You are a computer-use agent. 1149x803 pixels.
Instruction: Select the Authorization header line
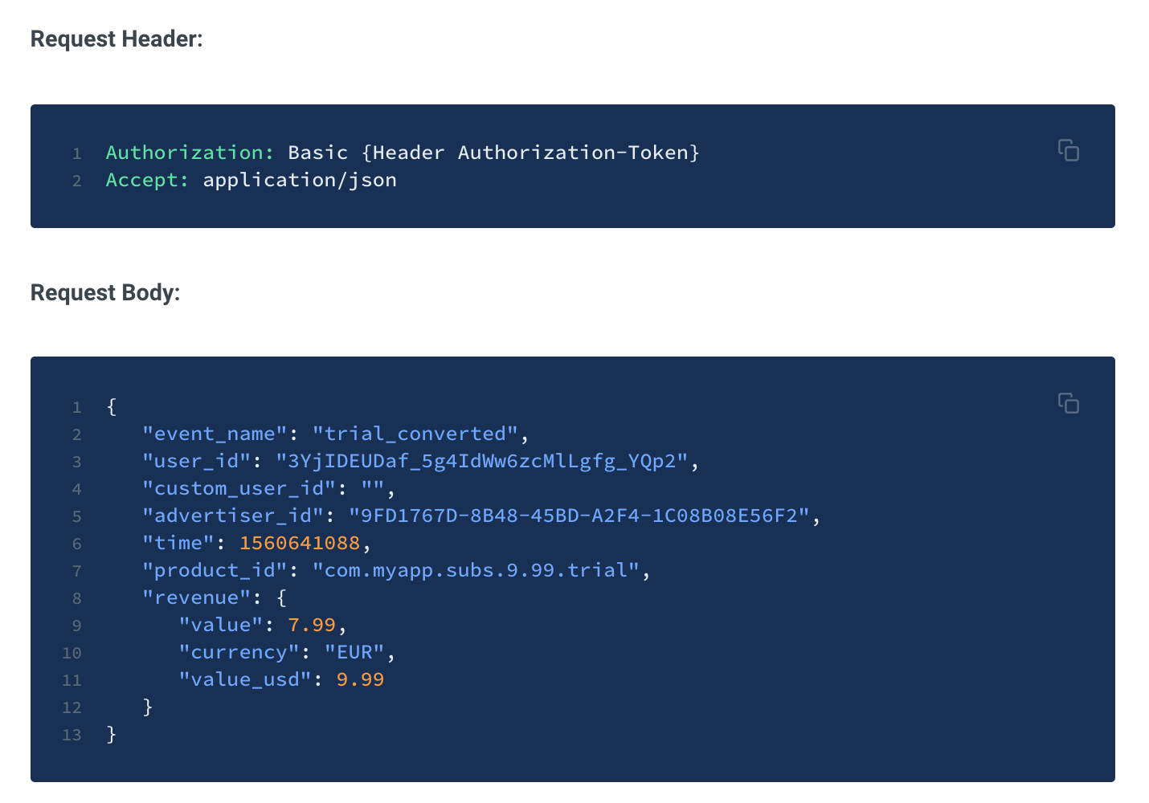point(402,153)
